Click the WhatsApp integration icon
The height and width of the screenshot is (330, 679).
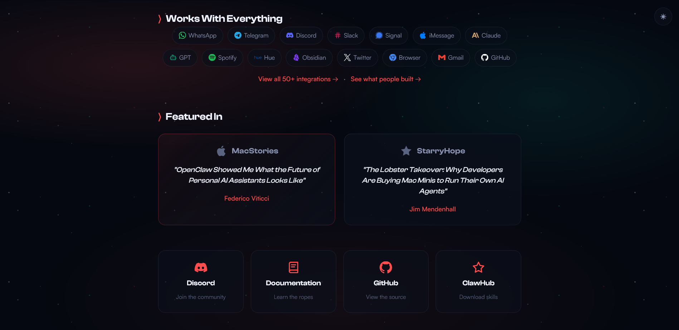point(182,35)
